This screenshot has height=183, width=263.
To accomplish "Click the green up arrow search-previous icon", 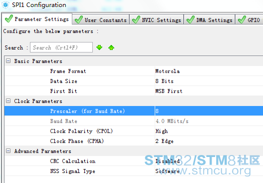I will (111, 47).
